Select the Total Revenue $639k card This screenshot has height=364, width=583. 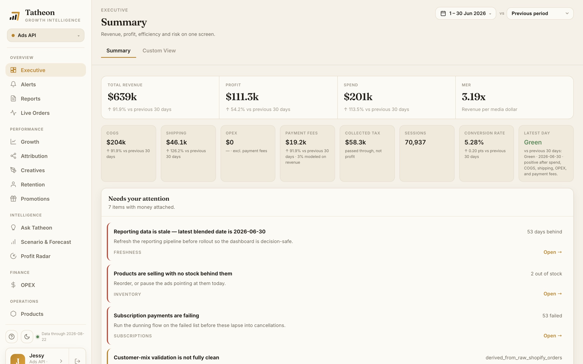click(160, 97)
